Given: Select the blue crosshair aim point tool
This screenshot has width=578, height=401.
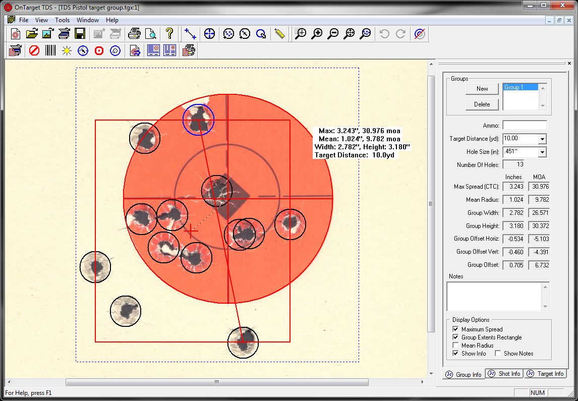Looking at the screenshot, I should (x=209, y=34).
